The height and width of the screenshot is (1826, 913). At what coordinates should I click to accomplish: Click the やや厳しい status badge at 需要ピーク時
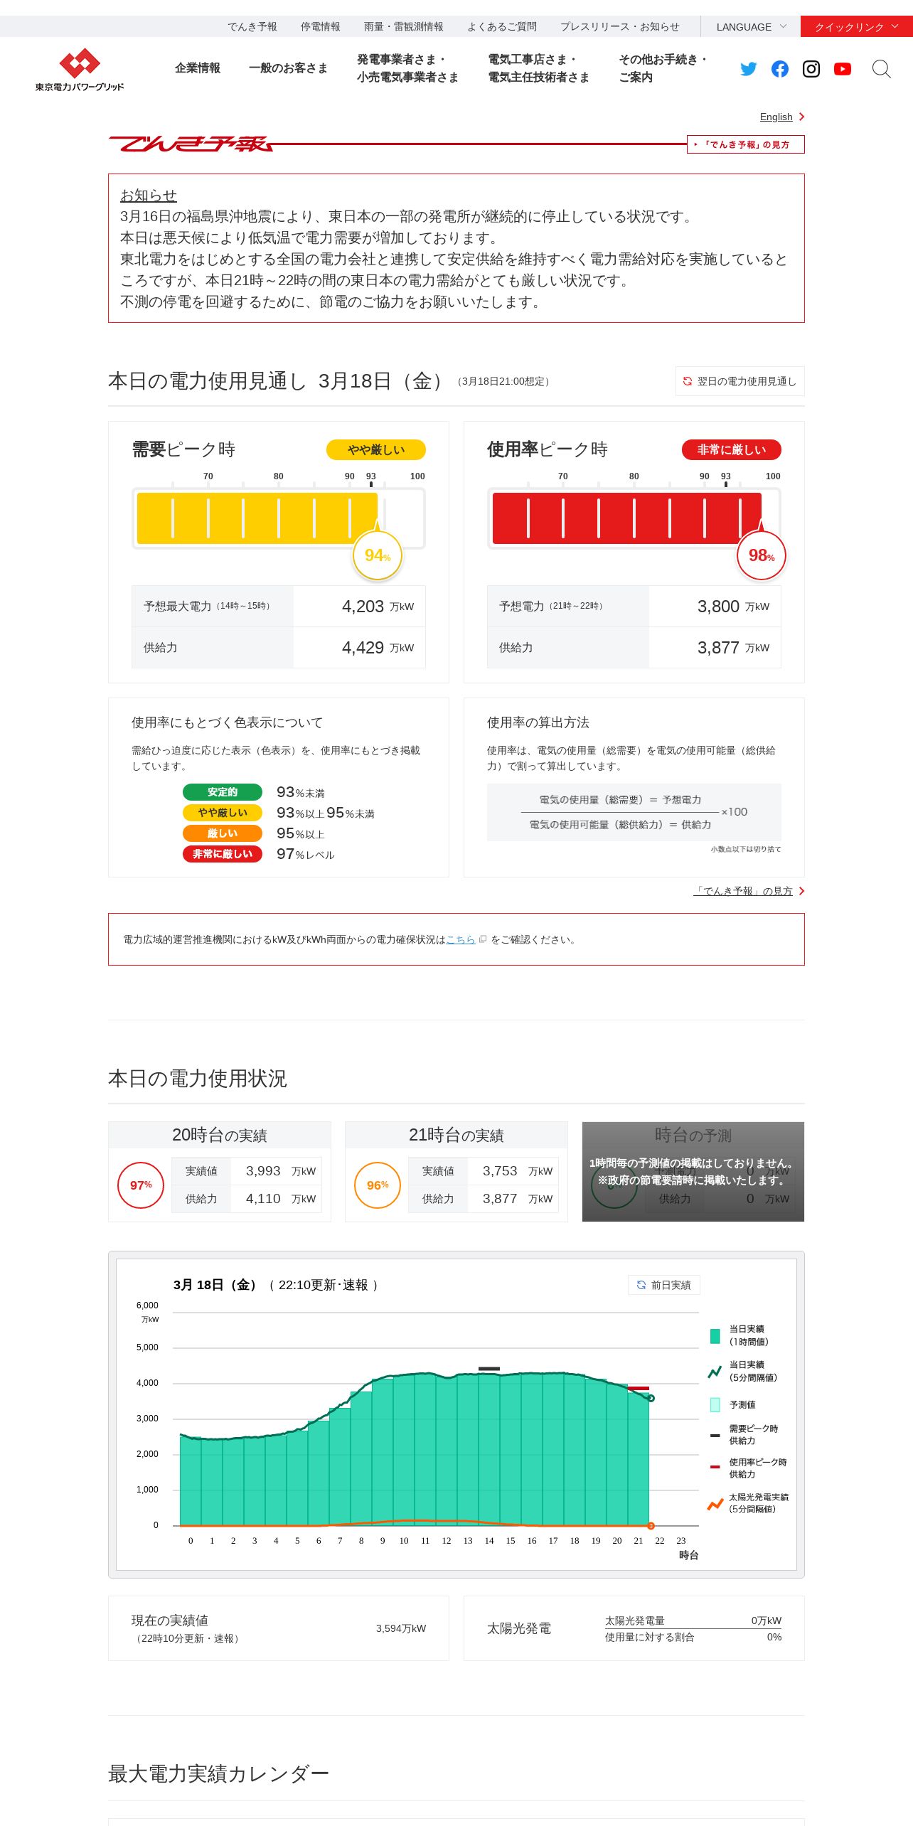pos(376,449)
